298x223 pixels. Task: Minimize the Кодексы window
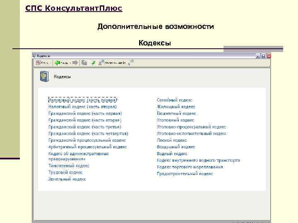(258, 56)
